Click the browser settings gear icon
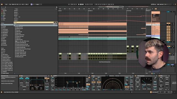 pyautogui.click(x=57, y=7)
